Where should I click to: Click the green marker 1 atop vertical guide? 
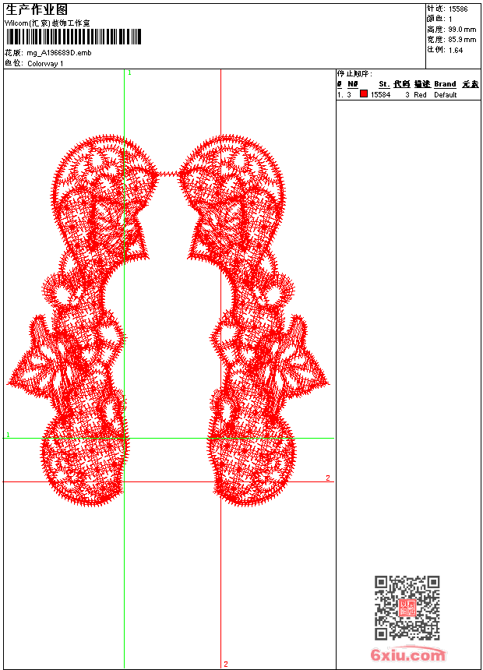point(129,73)
